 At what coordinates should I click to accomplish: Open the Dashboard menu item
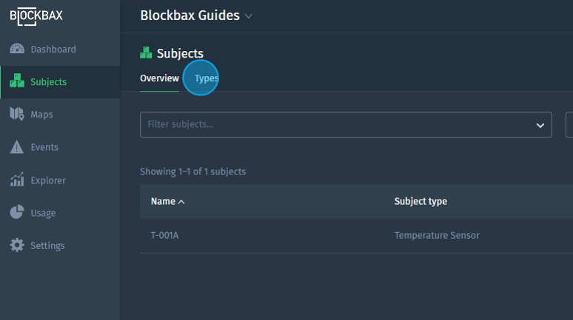click(x=53, y=50)
